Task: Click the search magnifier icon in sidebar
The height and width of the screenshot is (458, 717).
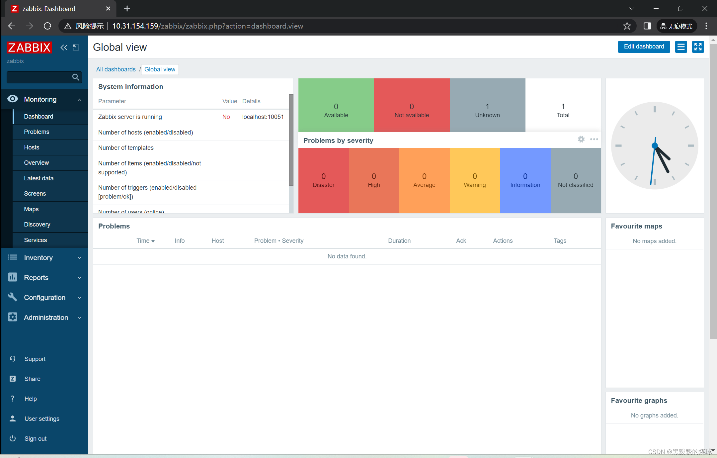Action: (x=76, y=77)
